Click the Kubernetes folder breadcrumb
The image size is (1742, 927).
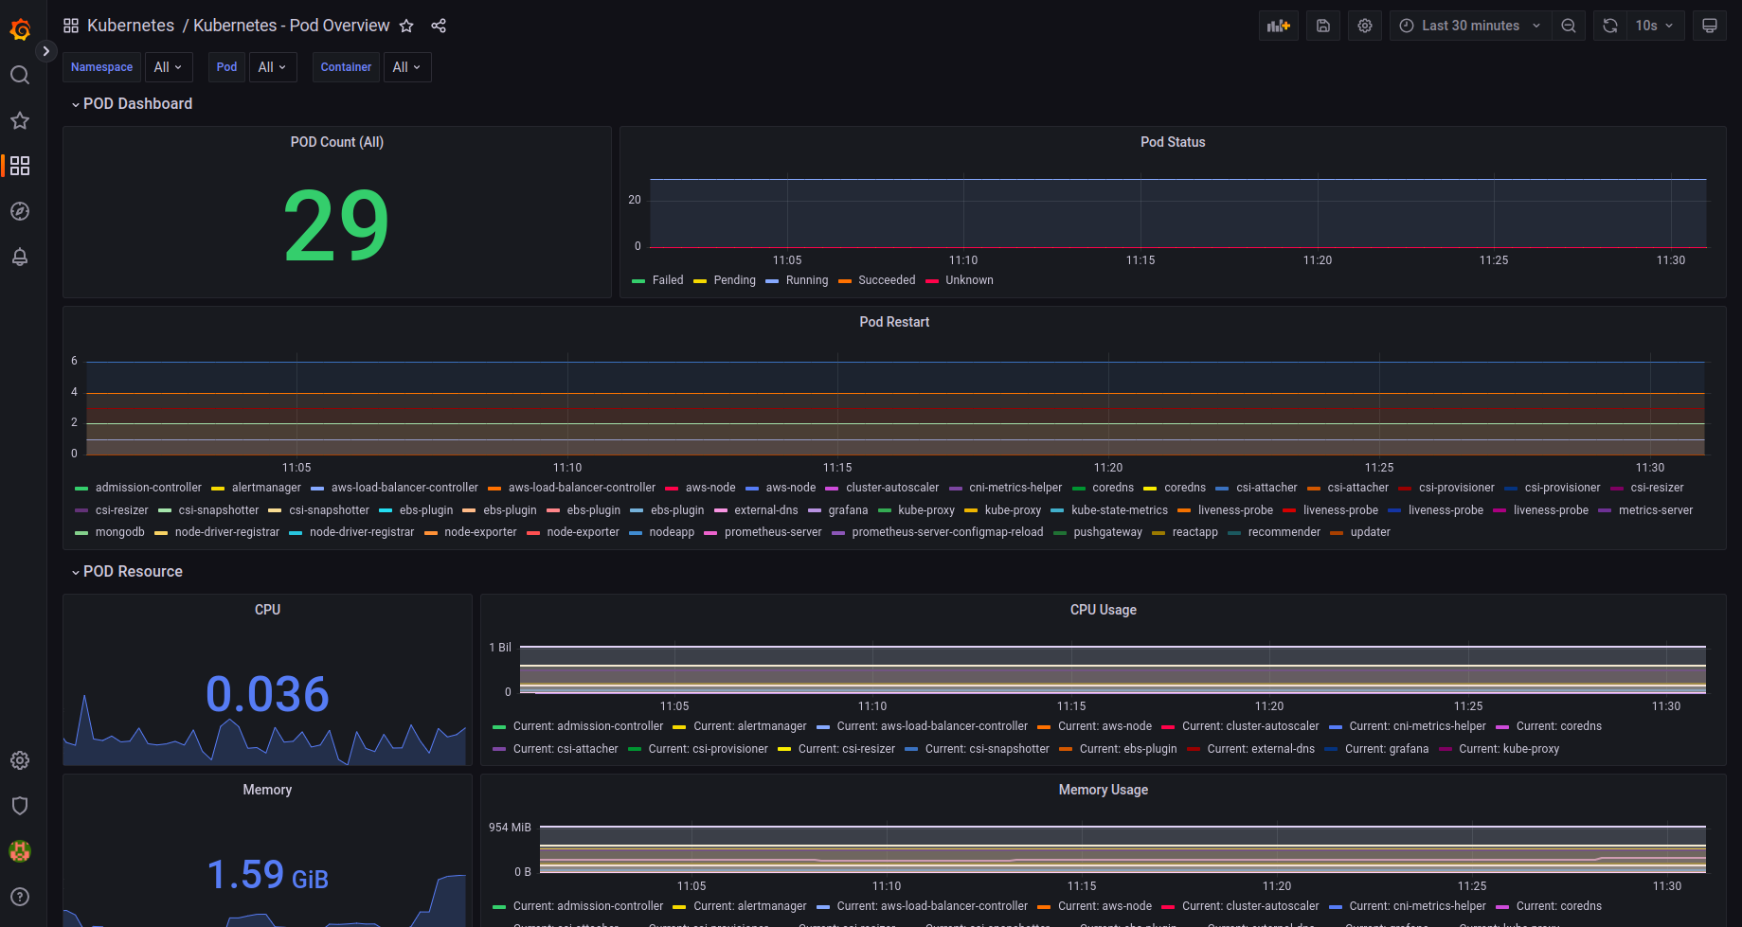pyautogui.click(x=131, y=26)
